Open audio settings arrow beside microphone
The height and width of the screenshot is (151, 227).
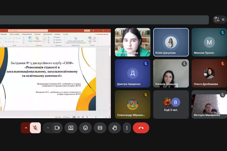26,128
